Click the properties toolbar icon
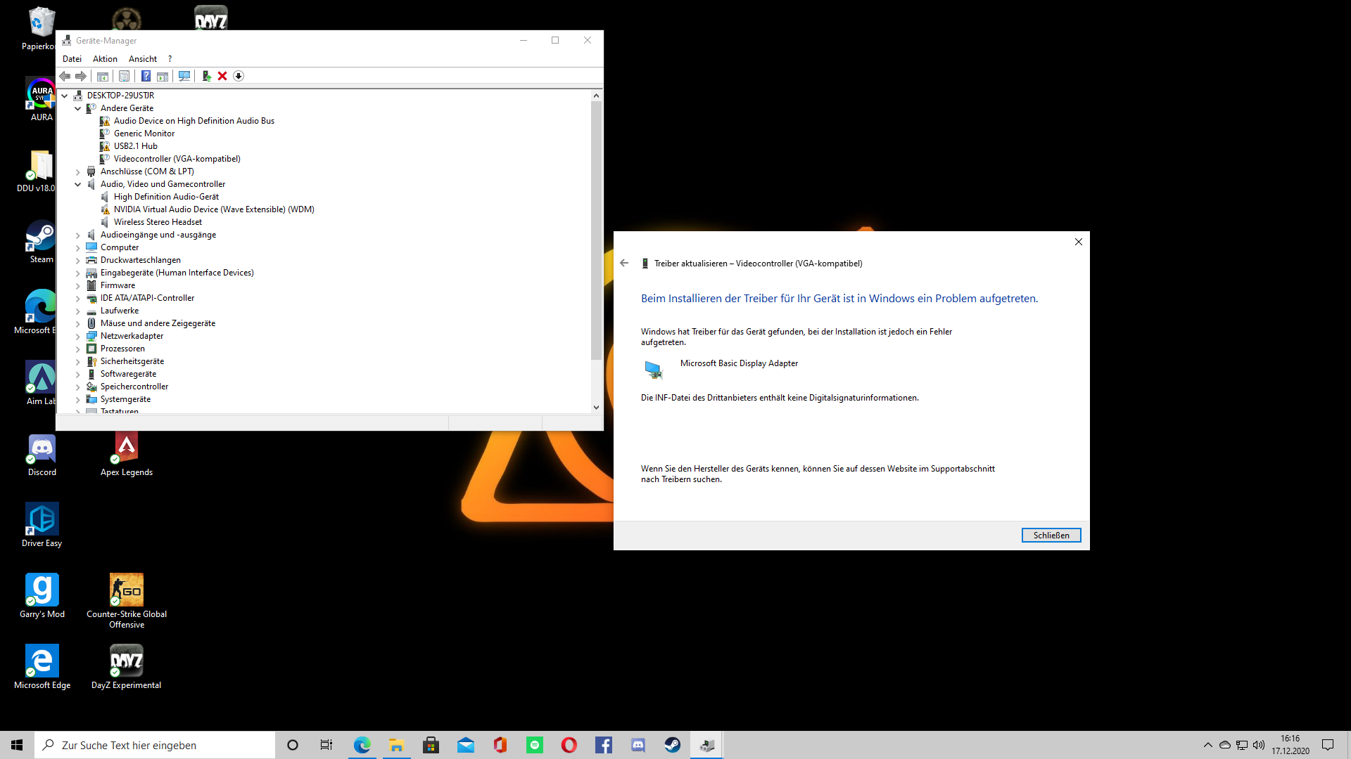This screenshot has height=759, width=1351. 125,76
